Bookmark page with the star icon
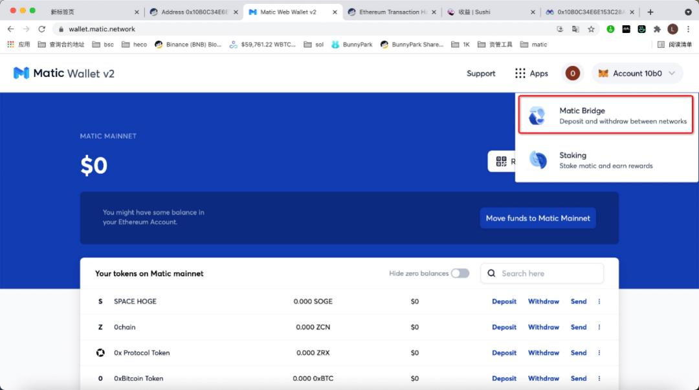This screenshot has height=390, width=699. pos(591,29)
